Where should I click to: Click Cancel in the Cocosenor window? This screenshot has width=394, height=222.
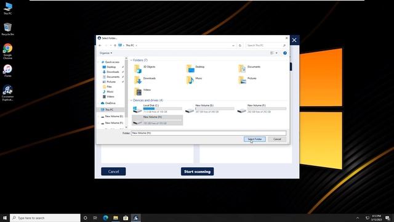coord(113,171)
